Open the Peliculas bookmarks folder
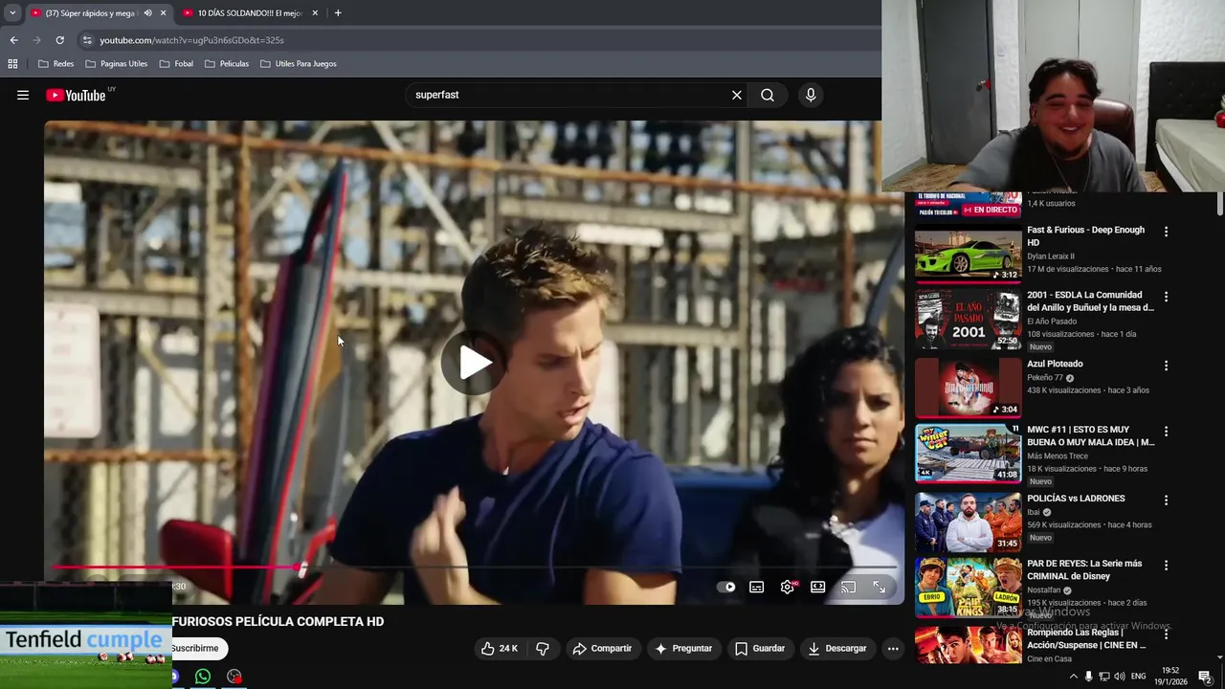This screenshot has width=1225, height=689. pos(227,64)
